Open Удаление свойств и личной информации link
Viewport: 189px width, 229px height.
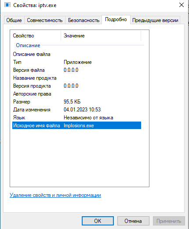pyautogui.click(x=55, y=195)
